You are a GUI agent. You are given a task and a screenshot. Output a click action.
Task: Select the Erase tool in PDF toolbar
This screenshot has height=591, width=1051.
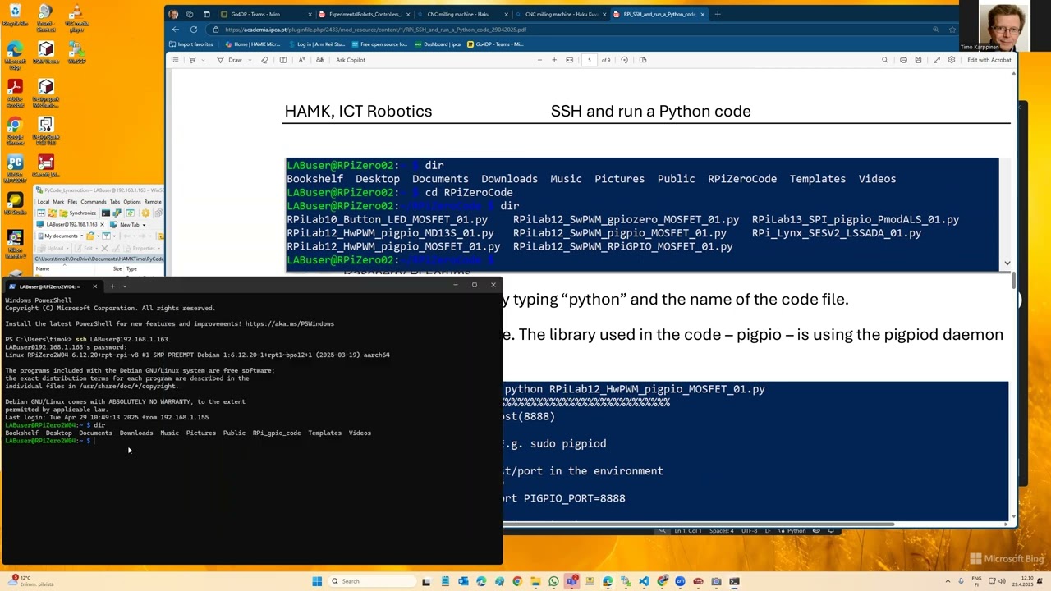[264, 60]
